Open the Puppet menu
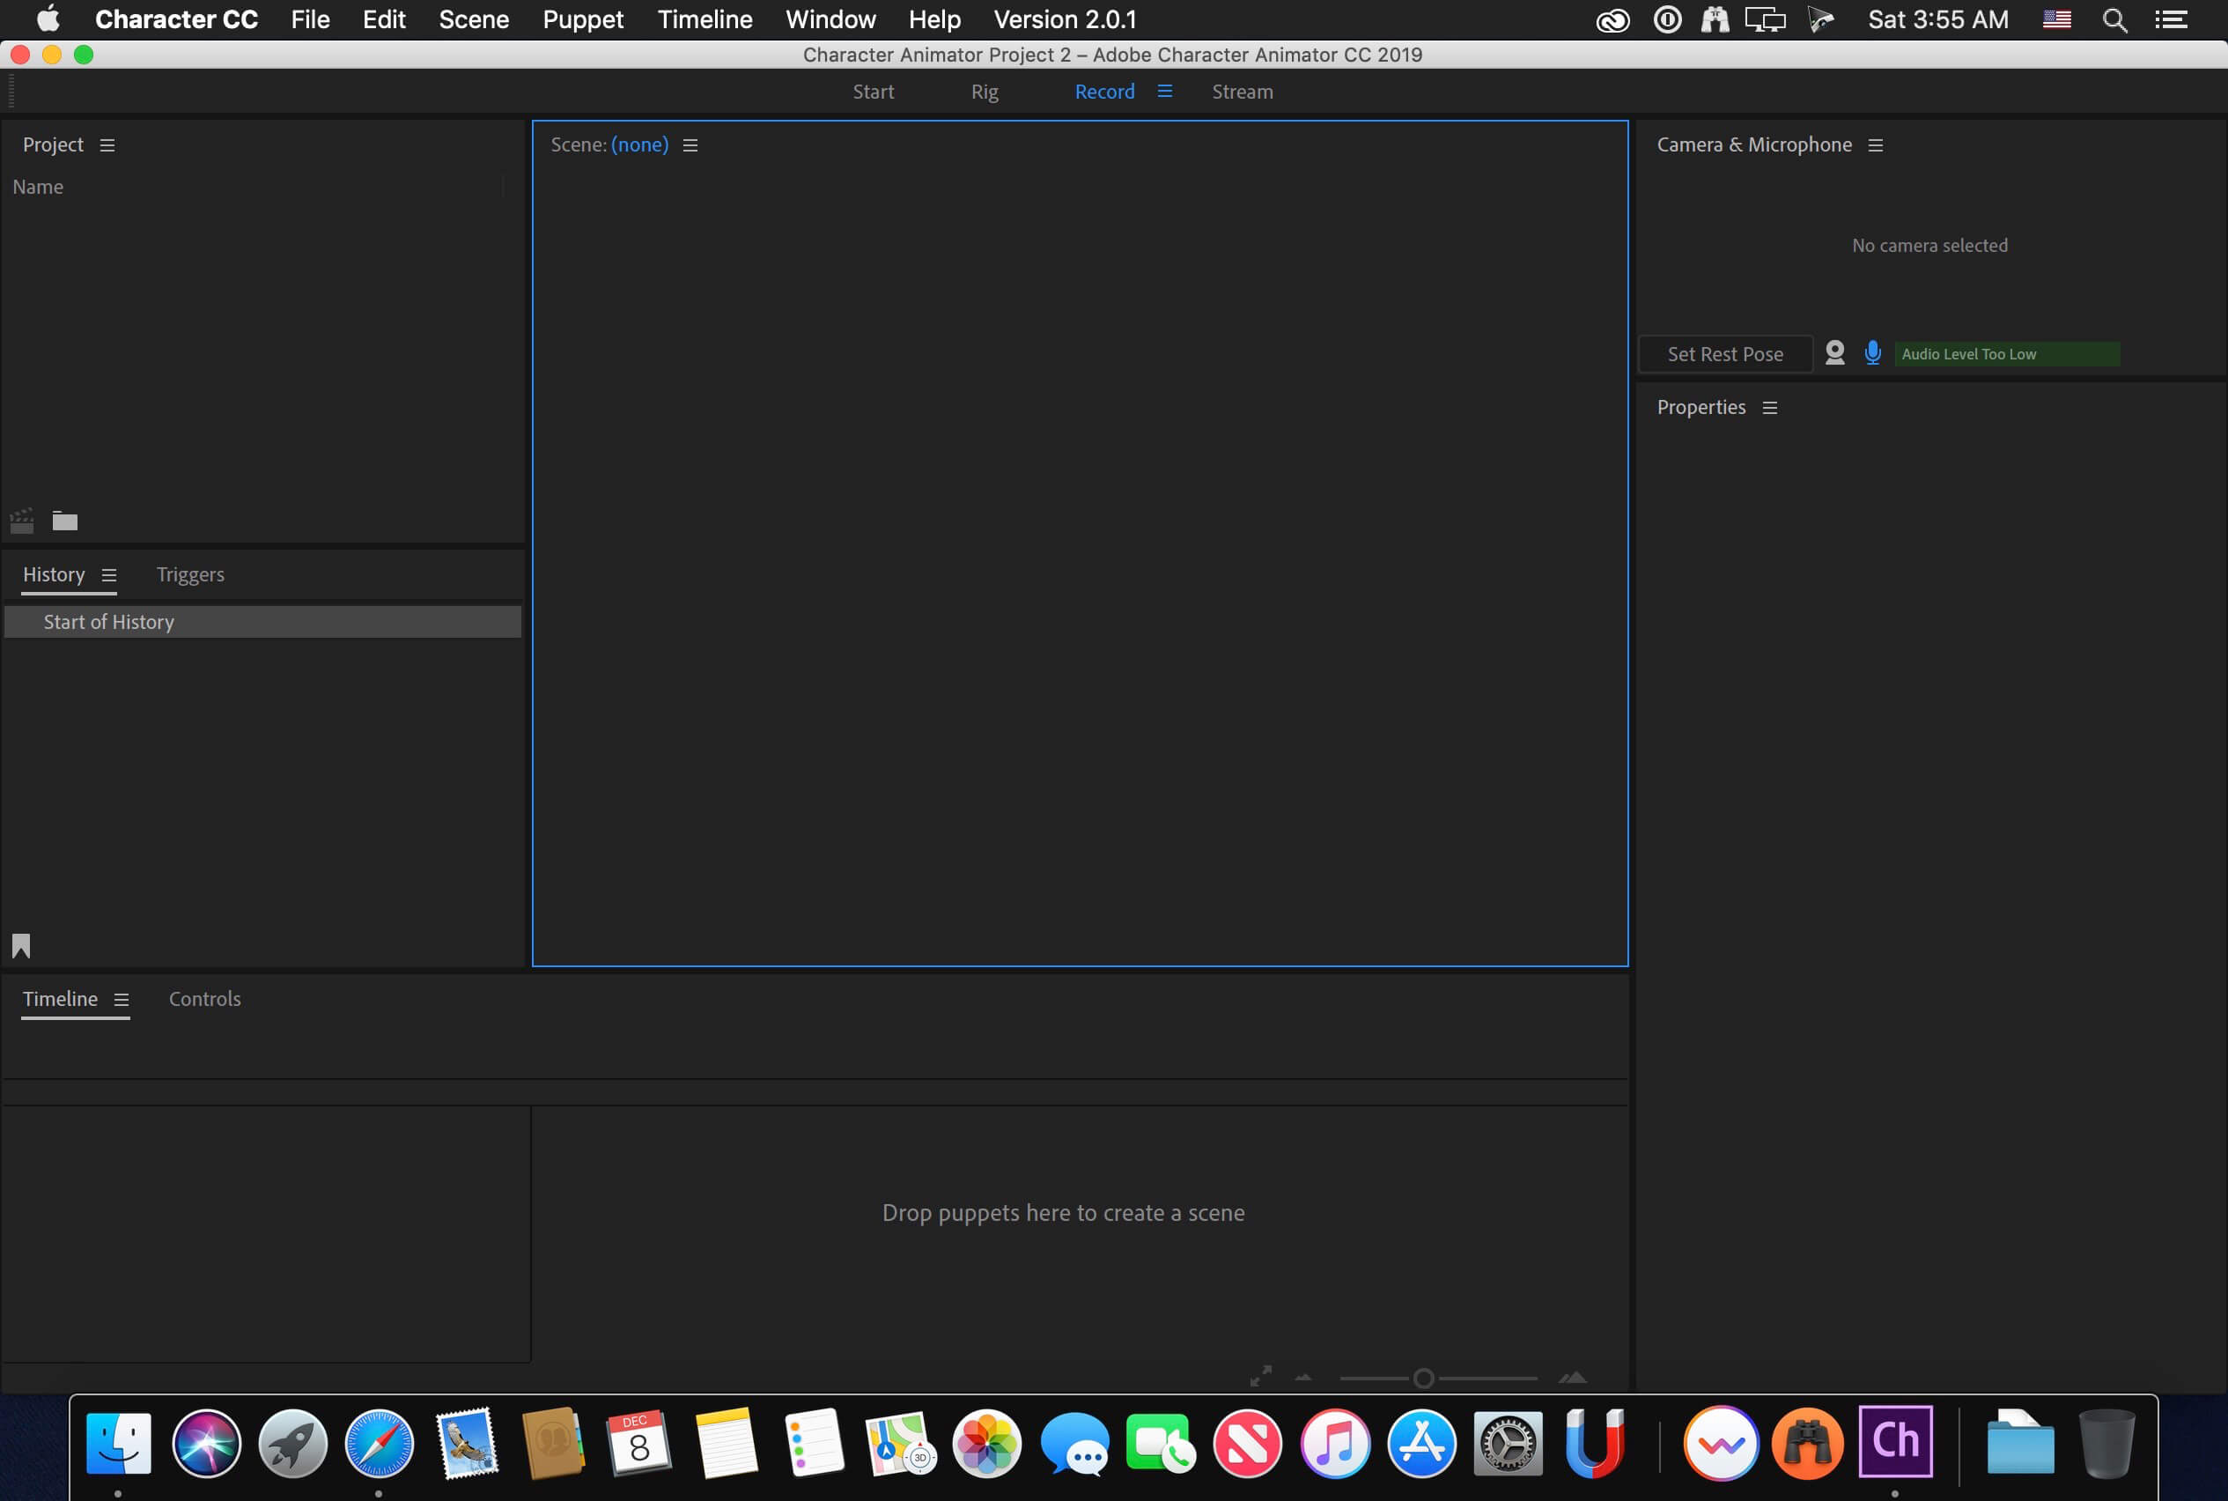 583,20
